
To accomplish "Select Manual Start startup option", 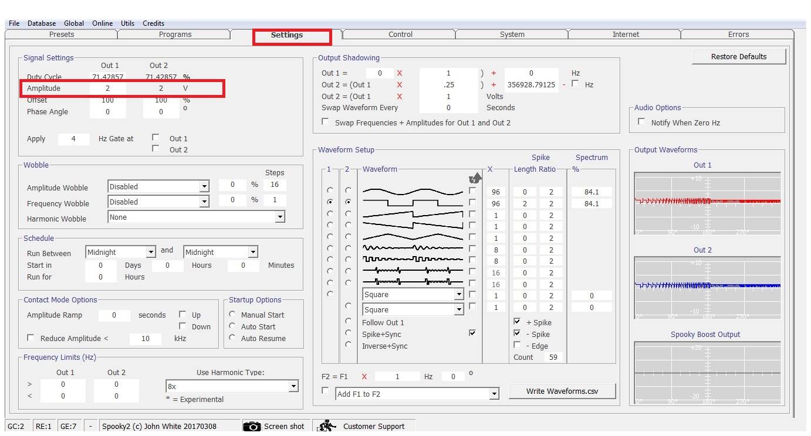I will tap(232, 314).
